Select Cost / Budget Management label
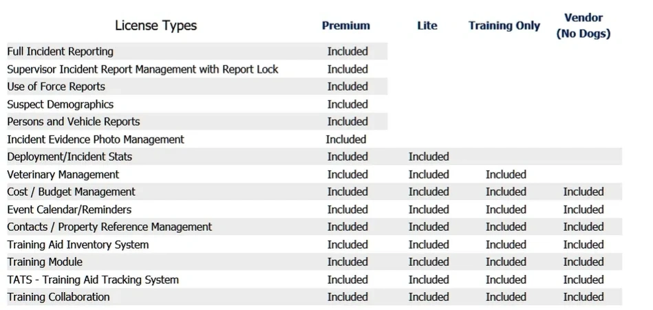This screenshot has width=653, height=310. click(x=72, y=192)
